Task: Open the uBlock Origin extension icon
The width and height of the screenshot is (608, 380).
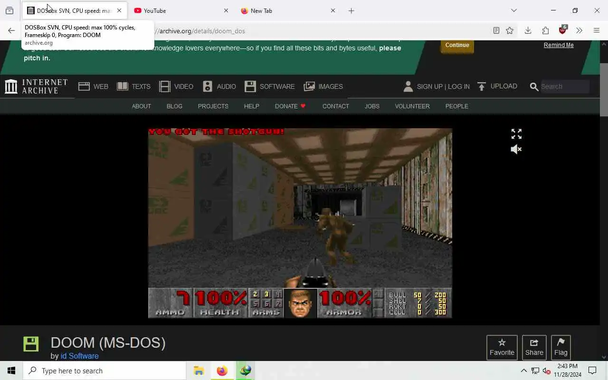Action: tap(563, 30)
